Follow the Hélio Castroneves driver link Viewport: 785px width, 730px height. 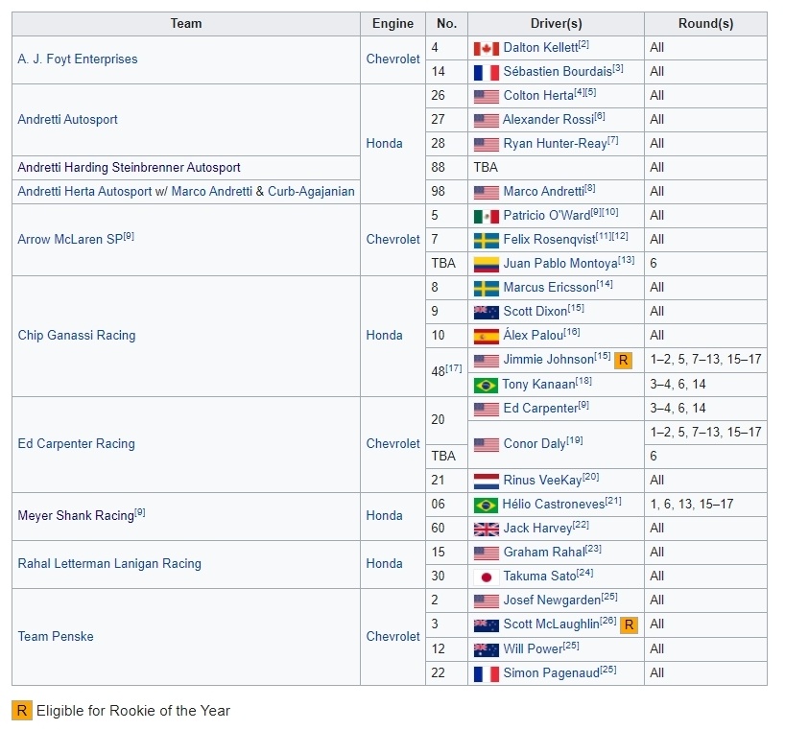click(554, 505)
